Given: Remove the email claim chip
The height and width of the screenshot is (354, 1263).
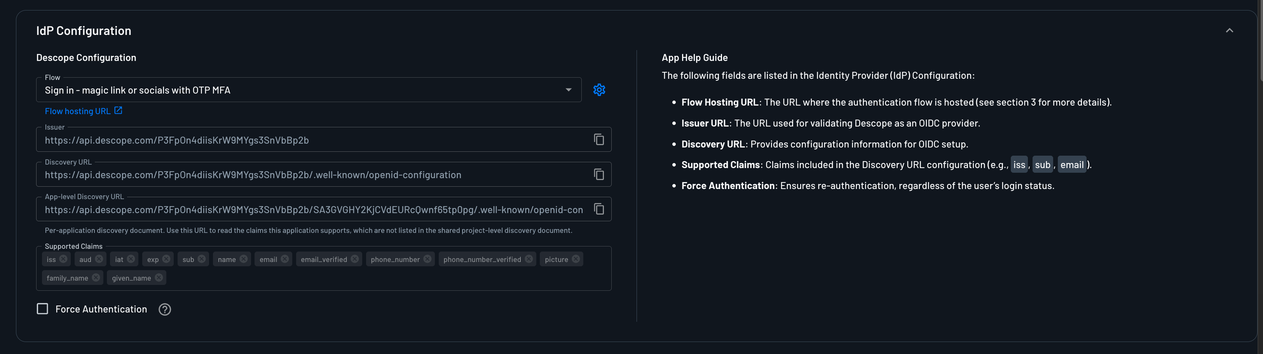Looking at the screenshot, I should (285, 259).
